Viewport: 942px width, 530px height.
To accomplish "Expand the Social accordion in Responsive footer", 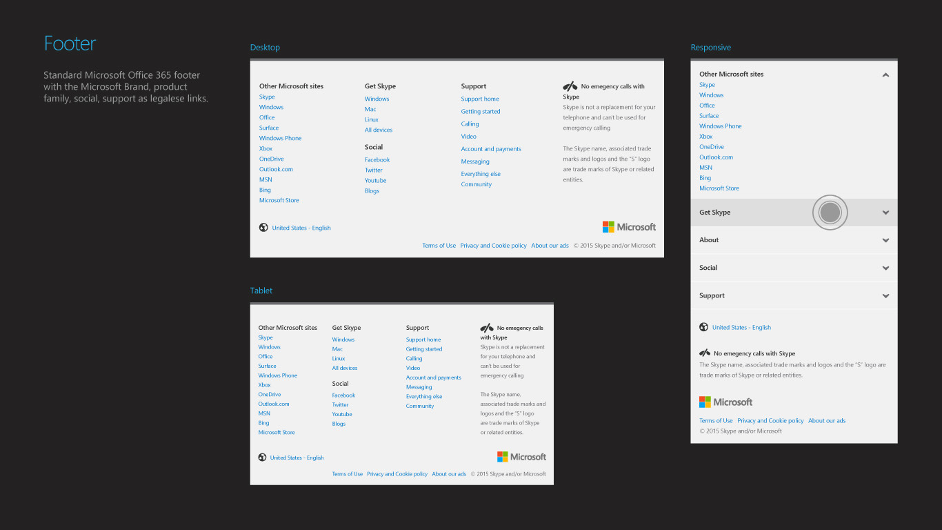I will tap(885, 268).
